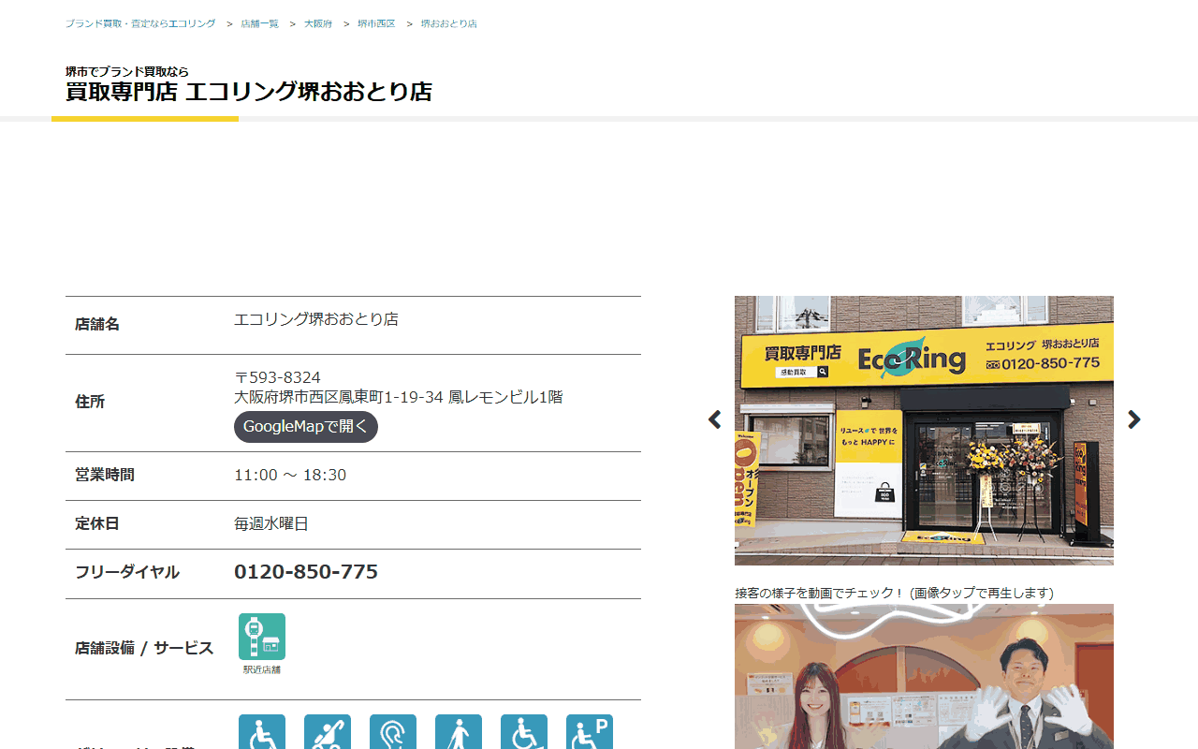Select the page heading 買取専門店 エコリング堺おおとり店
Viewport: 1198px width, 749px height.
[x=249, y=92]
